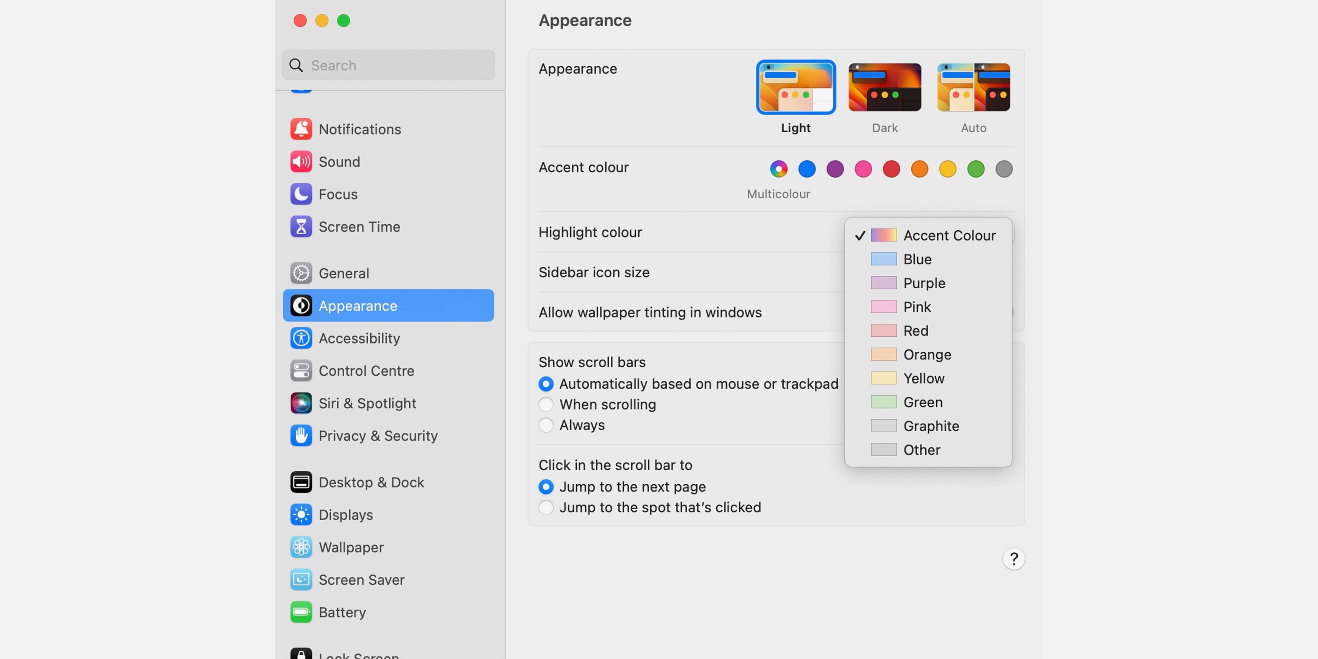Open Notifications settings in the sidebar
This screenshot has height=659, width=1318.
coord(360,129)
